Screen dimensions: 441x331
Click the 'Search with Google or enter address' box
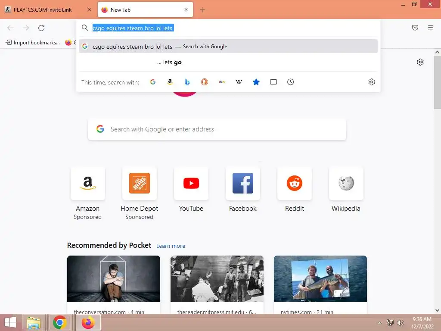pyautogui.click(x=217, y=129)
